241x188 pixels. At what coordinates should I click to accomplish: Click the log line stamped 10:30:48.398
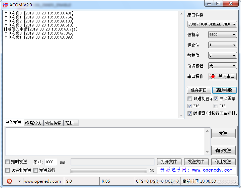(x=38, y=37)
